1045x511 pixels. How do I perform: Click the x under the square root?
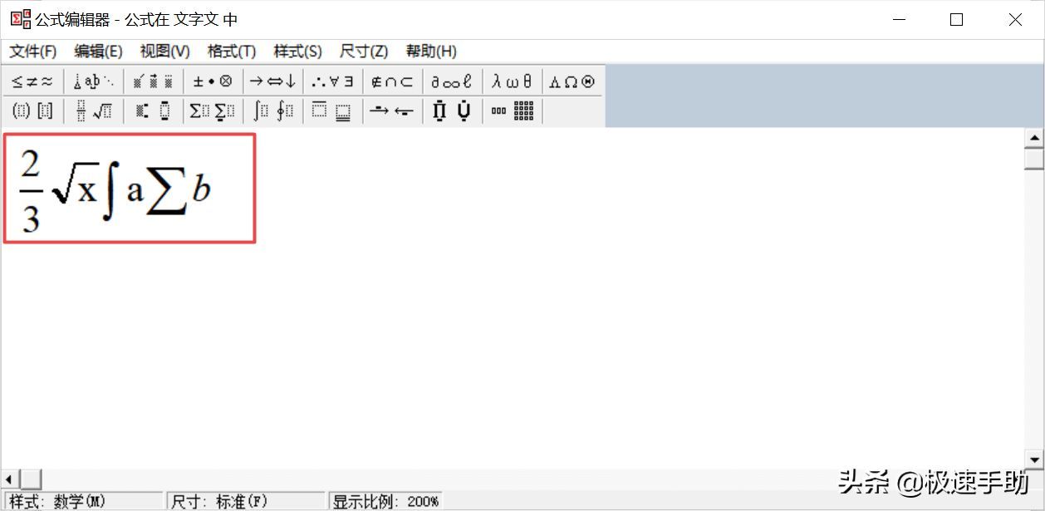[87, 192]
